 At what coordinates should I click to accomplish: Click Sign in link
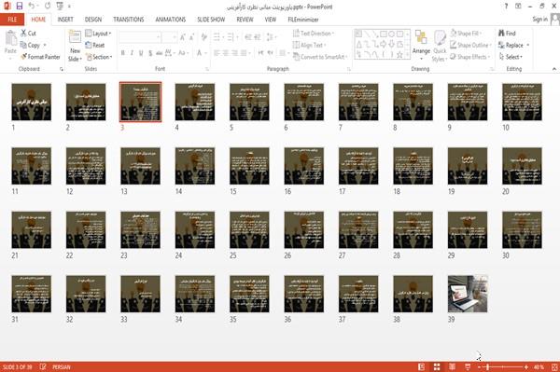(x=539, y=19)
